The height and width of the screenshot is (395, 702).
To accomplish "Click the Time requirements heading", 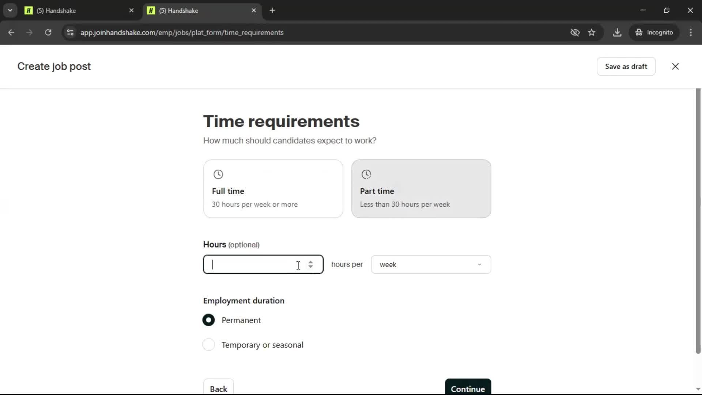I will click(281, 121).
